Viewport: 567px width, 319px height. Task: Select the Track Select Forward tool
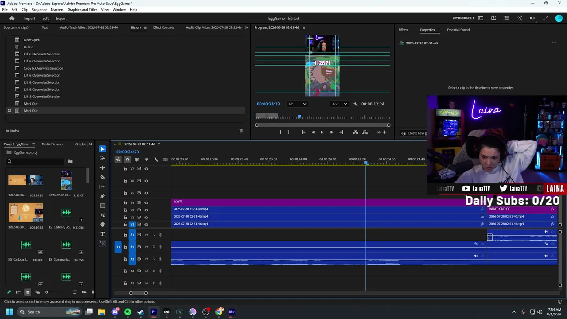point(102,158)
